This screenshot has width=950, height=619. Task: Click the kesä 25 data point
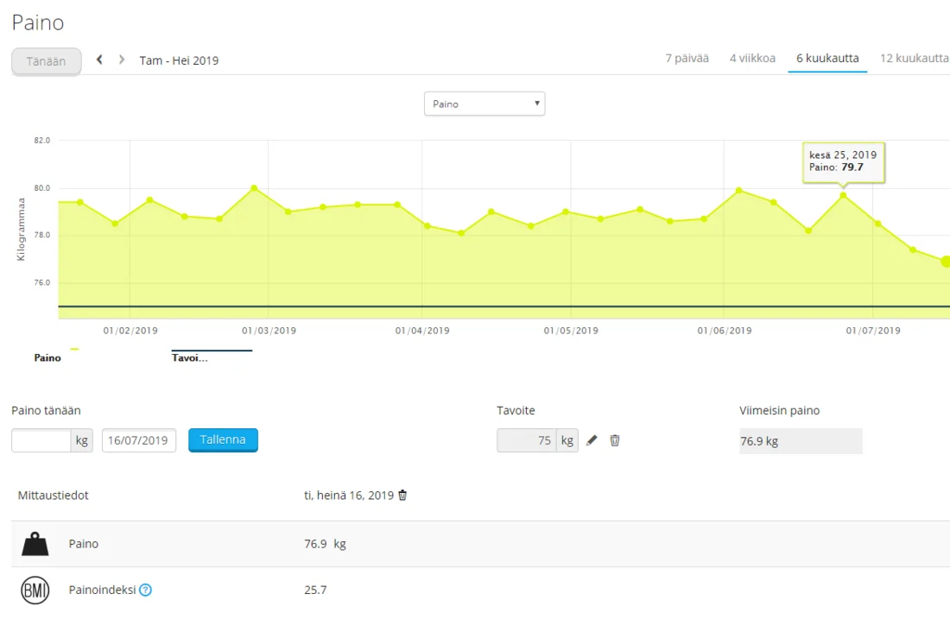(x=844, y=195)
